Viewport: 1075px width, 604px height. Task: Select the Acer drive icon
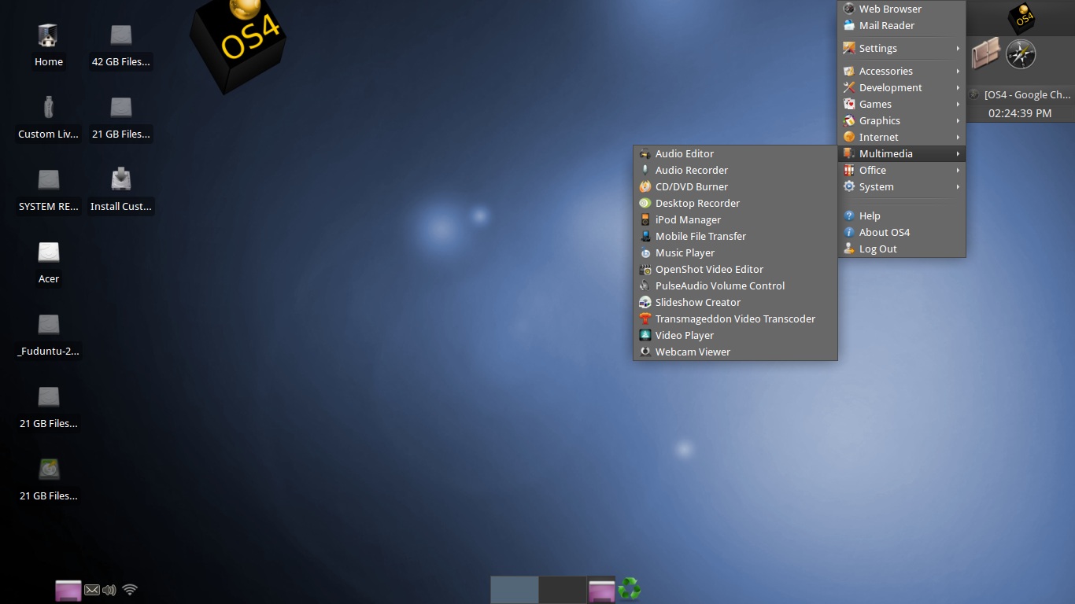48,263
